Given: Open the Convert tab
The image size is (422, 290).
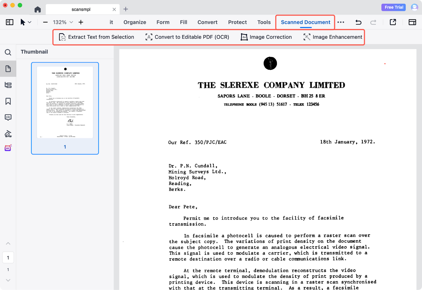Looking at the screenshot, I should tap(207, 22).
